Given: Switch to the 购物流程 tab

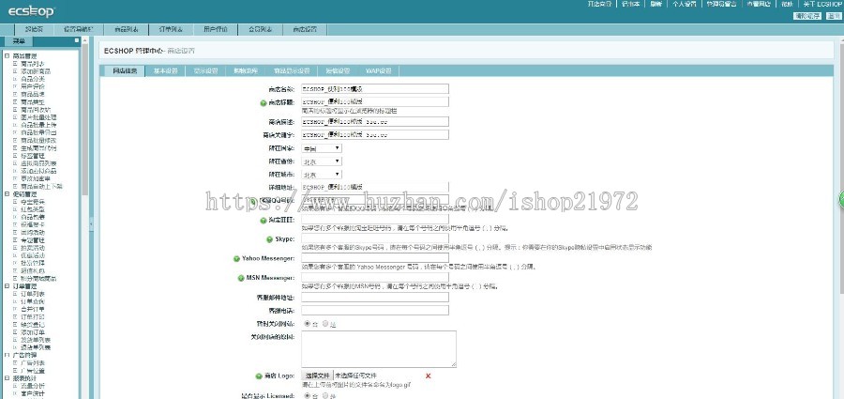Looking at the screenshot, I should [246, 70].
